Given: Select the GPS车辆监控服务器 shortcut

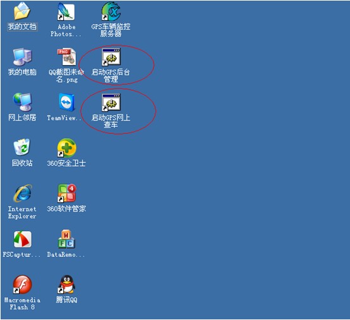Looking at the screenshot, I should tap(111, 11).
